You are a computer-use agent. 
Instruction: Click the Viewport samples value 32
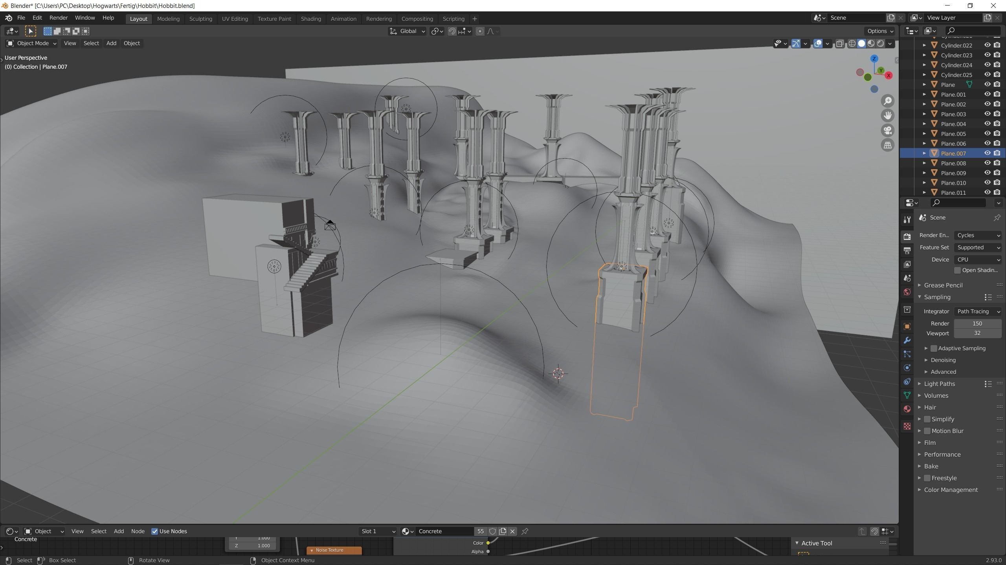point(978,333)
